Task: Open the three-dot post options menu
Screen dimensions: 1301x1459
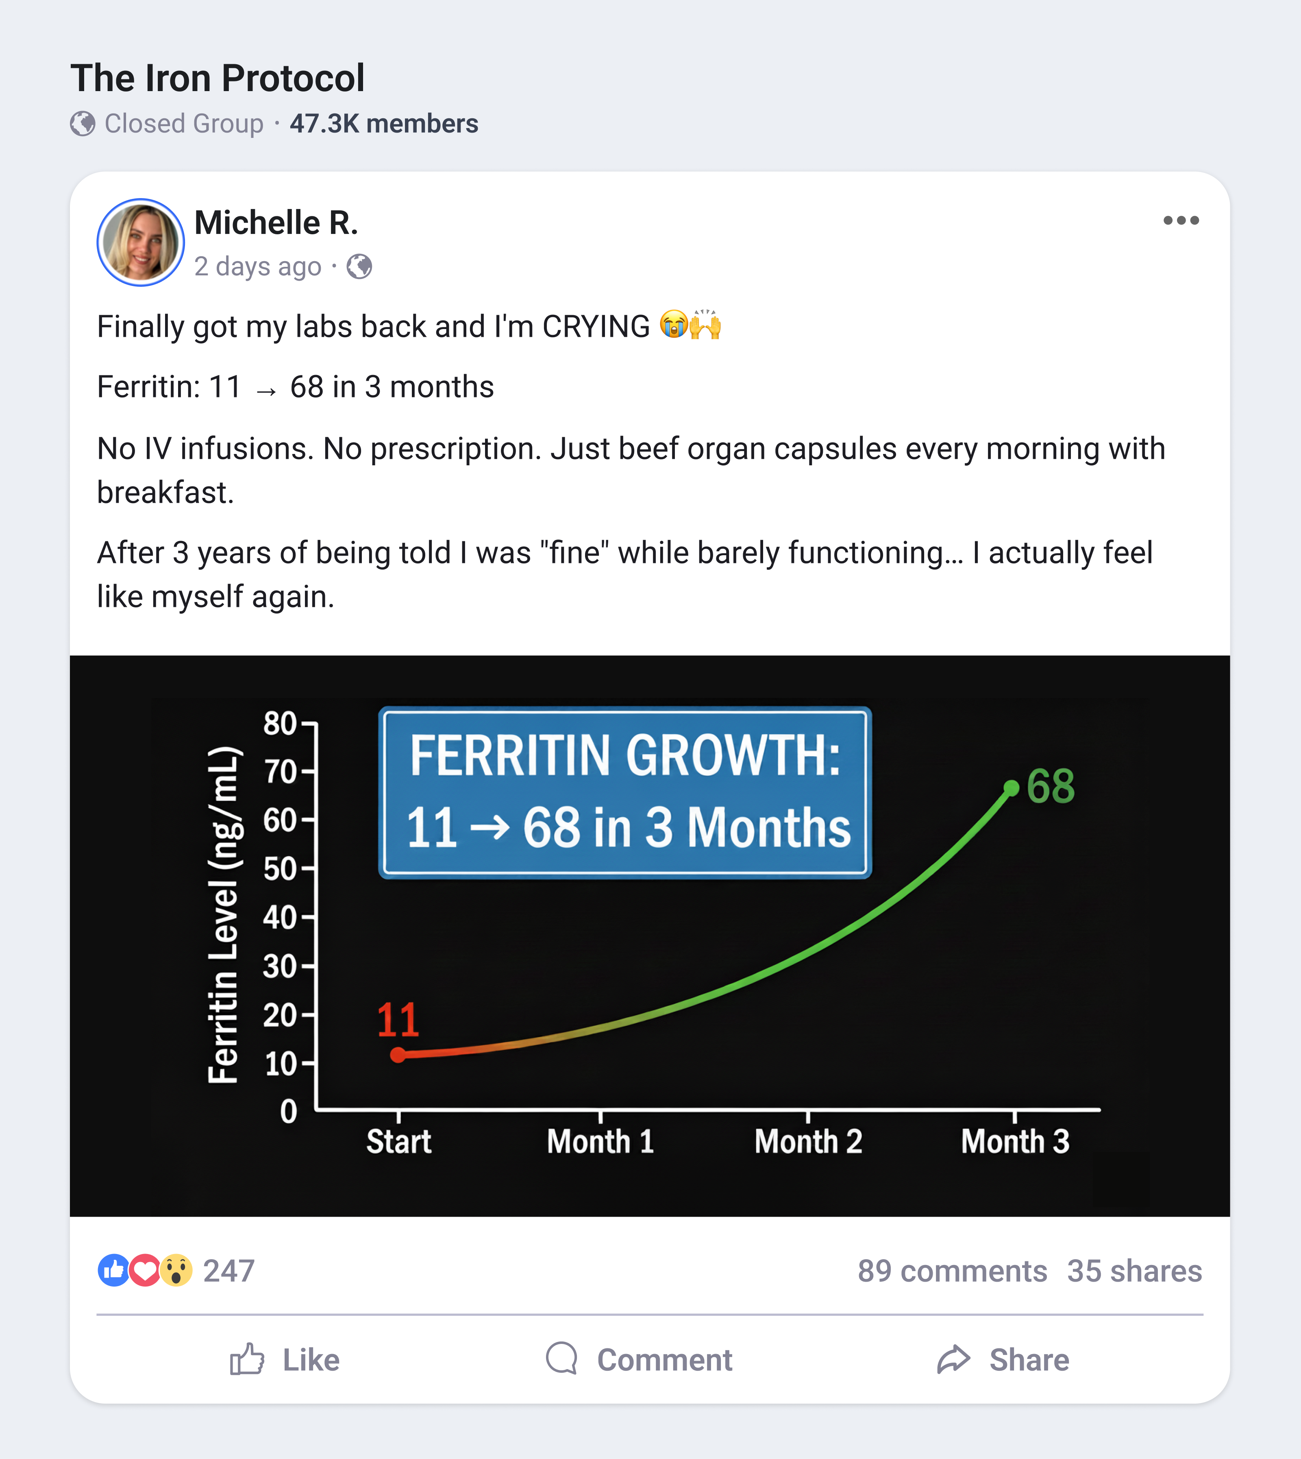Action: pyautogui.click(x=1180, y=220)
